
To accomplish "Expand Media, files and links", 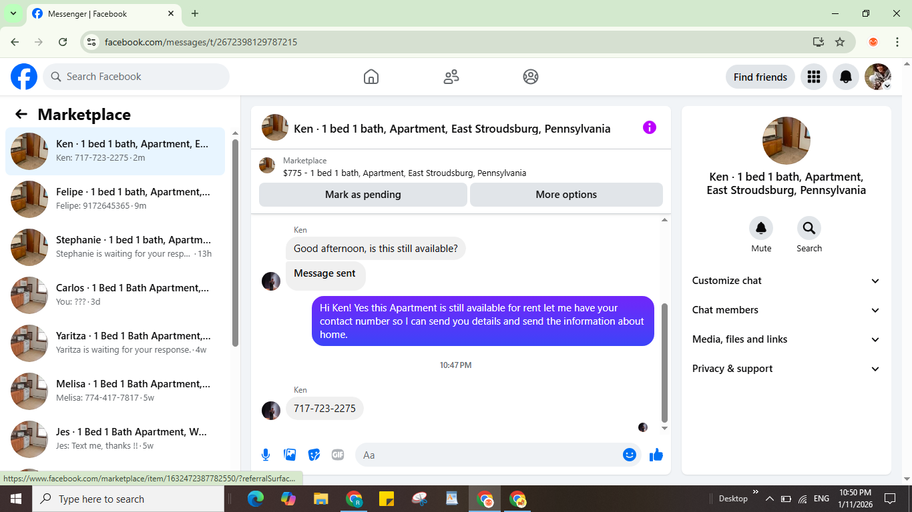I will (x=786, y=339).
